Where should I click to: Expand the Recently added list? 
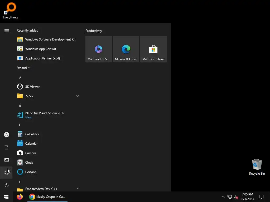click(23, 68)
